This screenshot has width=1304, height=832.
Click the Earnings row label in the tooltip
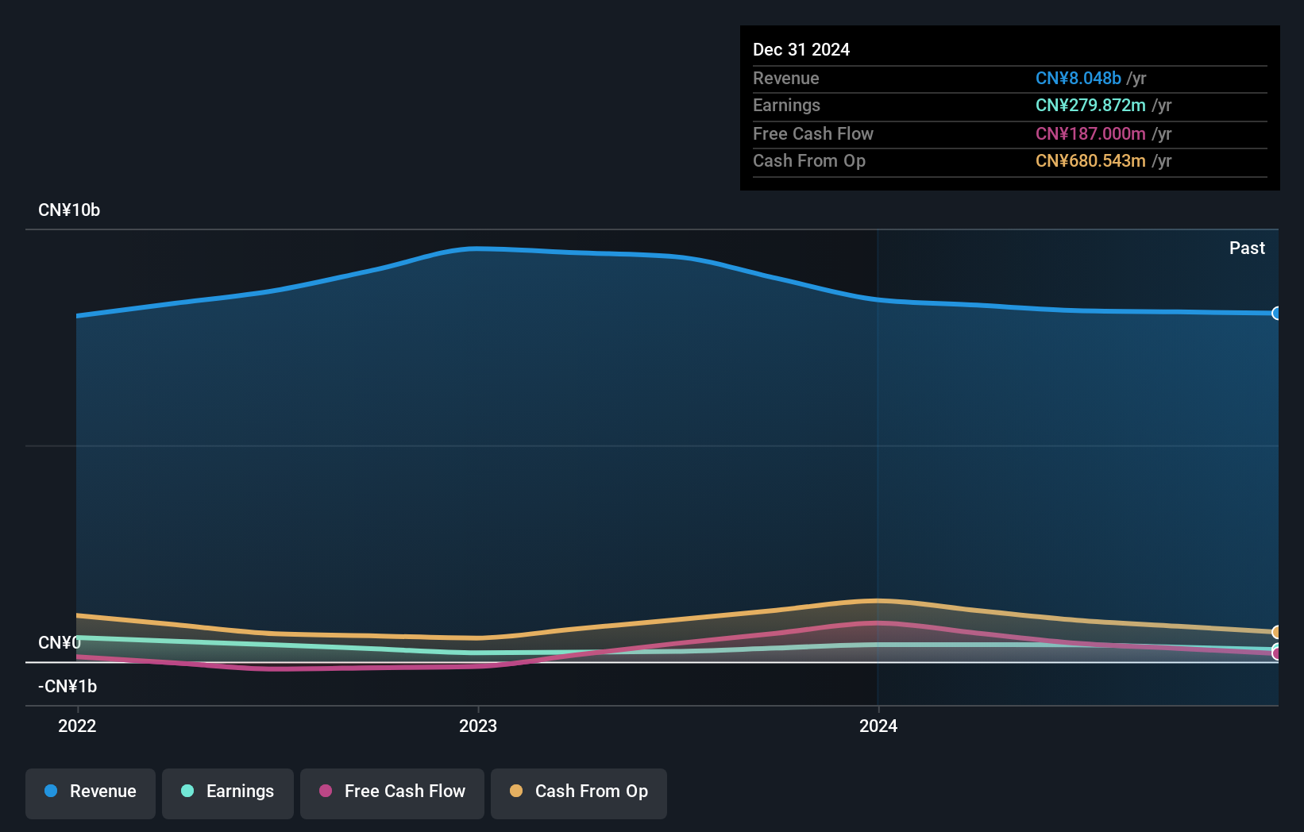[x=786, y=105]
